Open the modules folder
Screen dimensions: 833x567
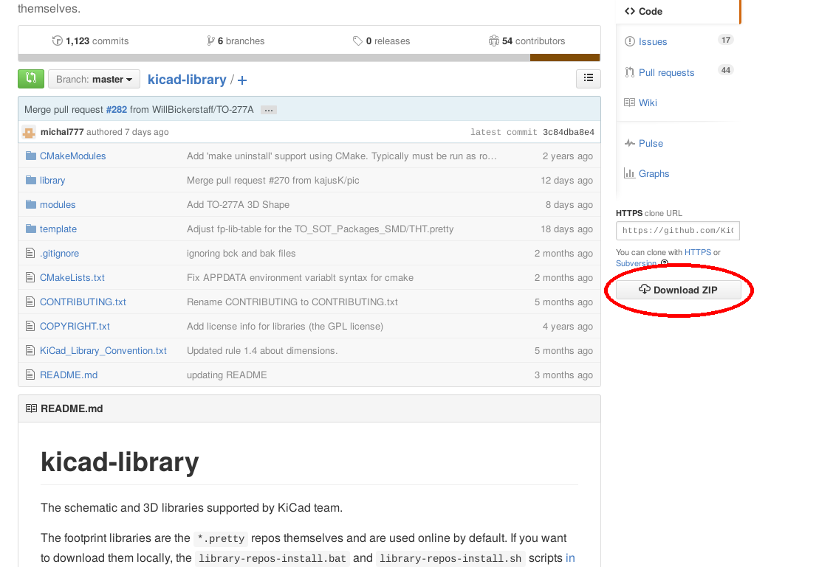click(x=58, y=205)
